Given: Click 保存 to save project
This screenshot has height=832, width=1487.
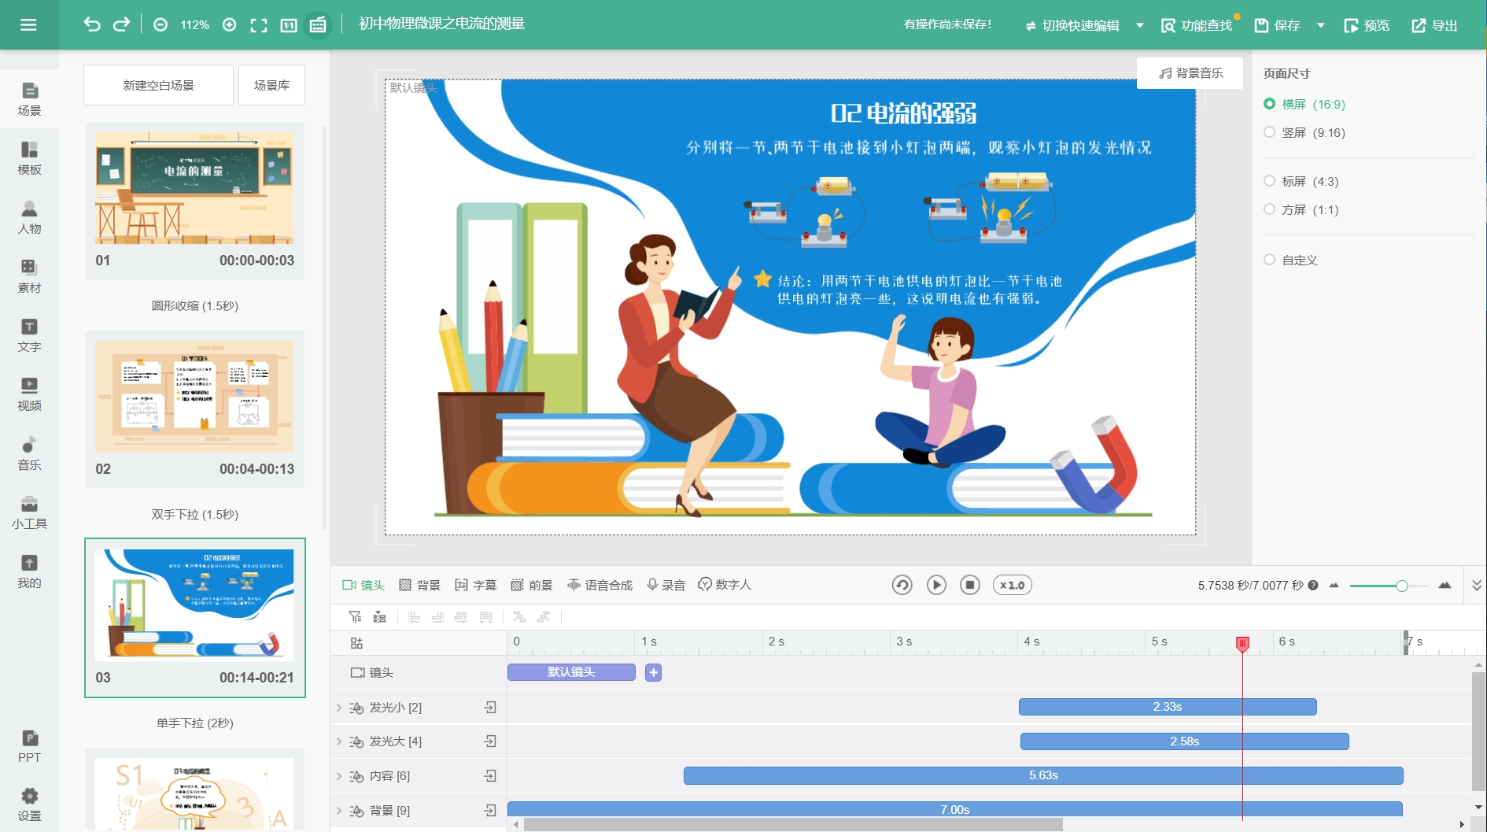Looking at the screenshot, I should click(1277, 25).
